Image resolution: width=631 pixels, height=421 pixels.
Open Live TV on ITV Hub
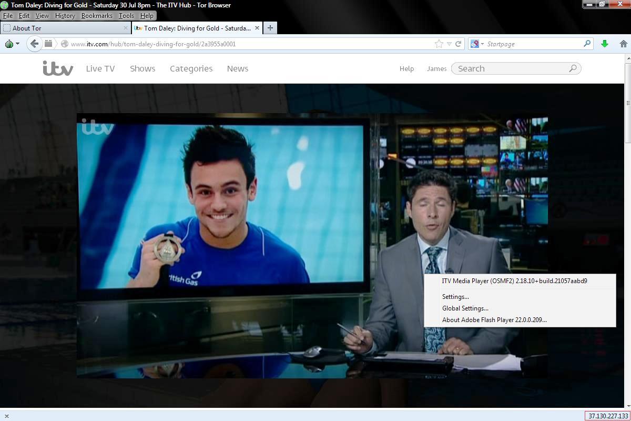(x=100, y=68)
